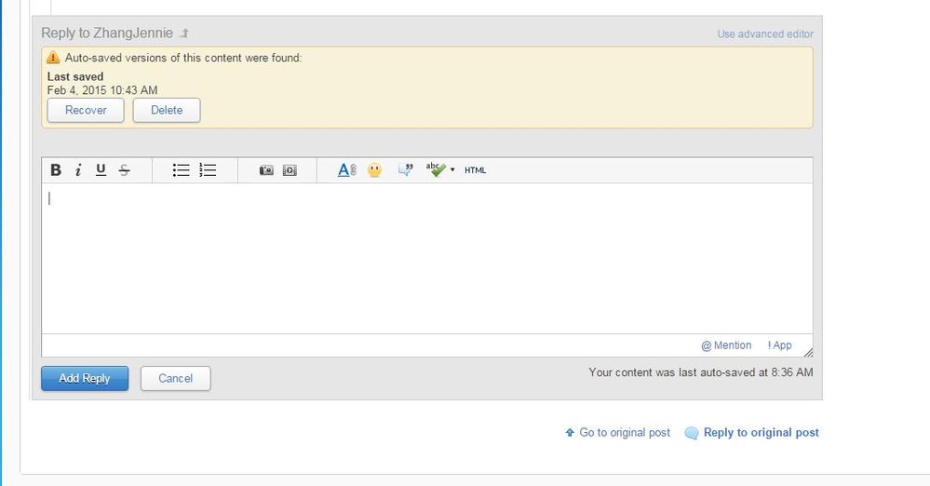Insert a hyperlink in the reply

point(346,170)
